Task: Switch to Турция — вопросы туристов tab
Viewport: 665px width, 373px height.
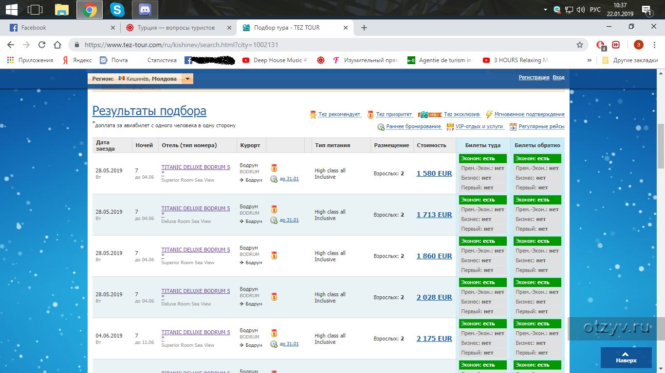Action: (177, 28)
